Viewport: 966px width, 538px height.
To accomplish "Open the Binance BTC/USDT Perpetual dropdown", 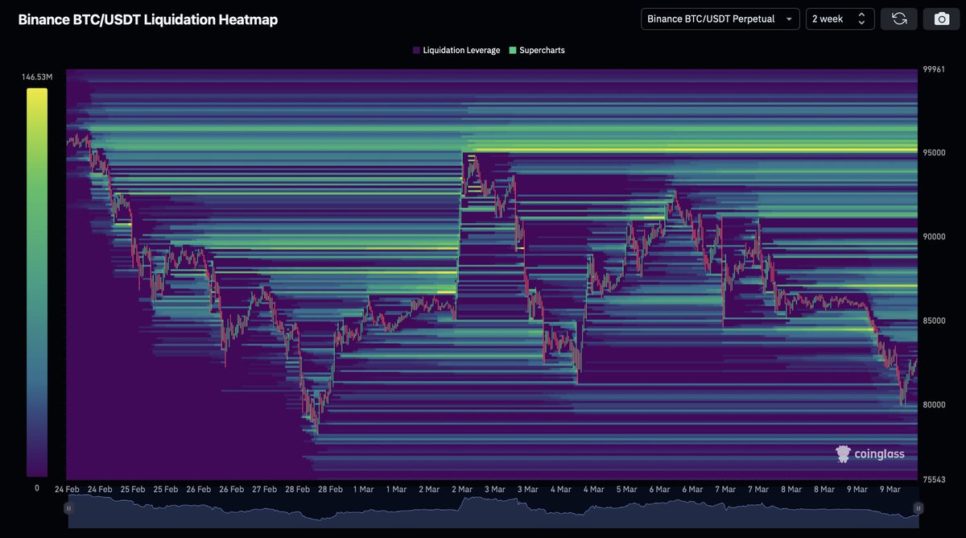I will coord(720,19).
